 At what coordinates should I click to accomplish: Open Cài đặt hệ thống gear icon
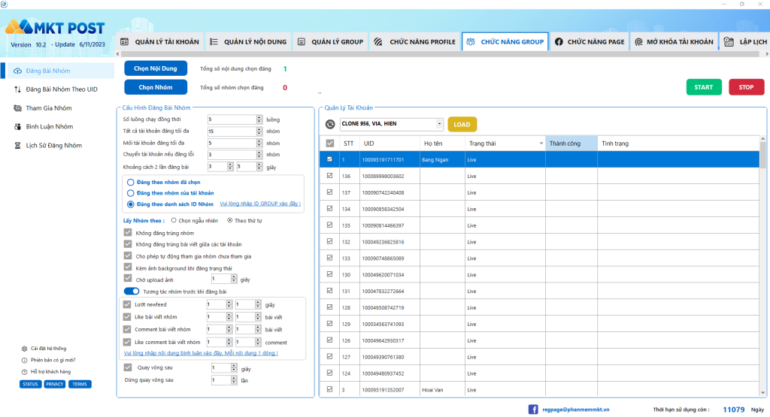(x=25, y=349)
